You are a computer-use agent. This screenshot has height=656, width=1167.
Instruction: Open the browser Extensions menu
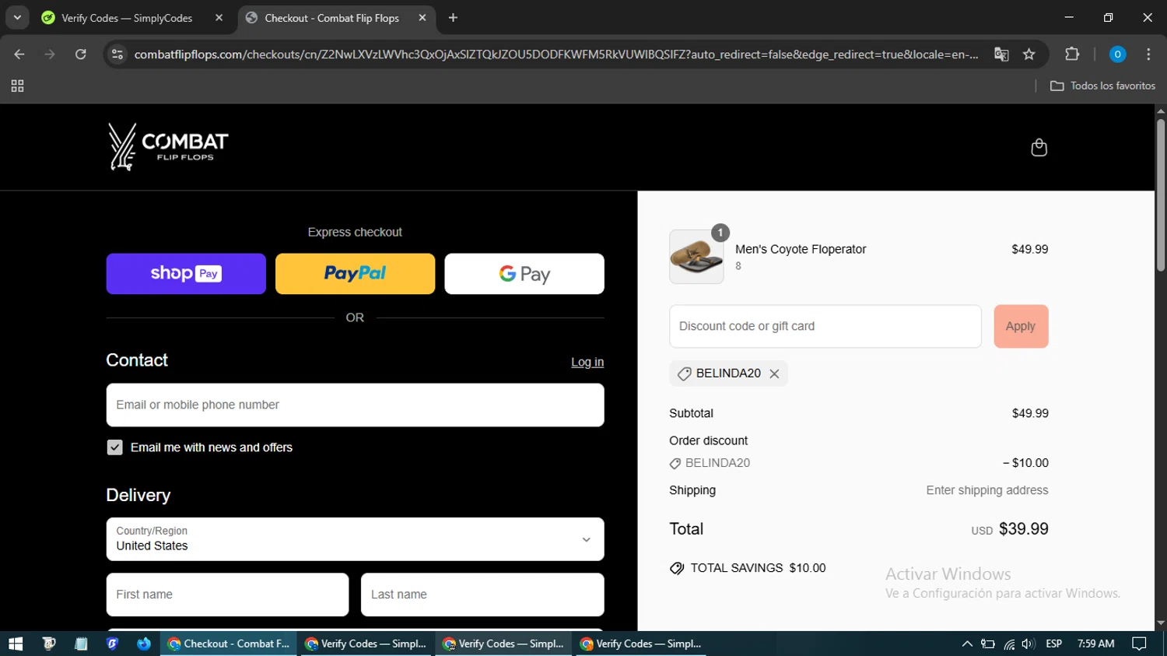[1072, 54]
